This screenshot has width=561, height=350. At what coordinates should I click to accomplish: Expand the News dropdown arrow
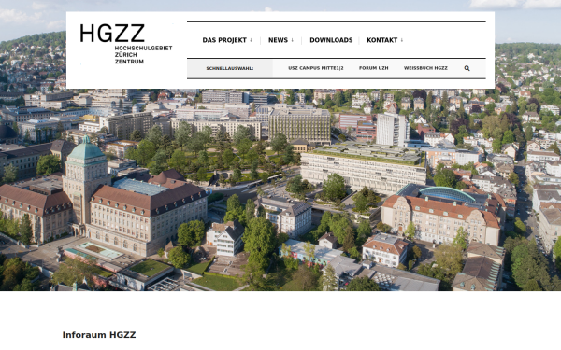click(293, 40)
